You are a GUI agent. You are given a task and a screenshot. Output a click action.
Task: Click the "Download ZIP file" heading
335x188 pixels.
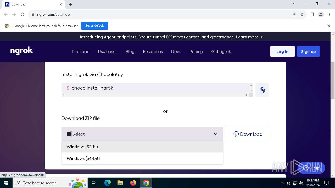81,118
